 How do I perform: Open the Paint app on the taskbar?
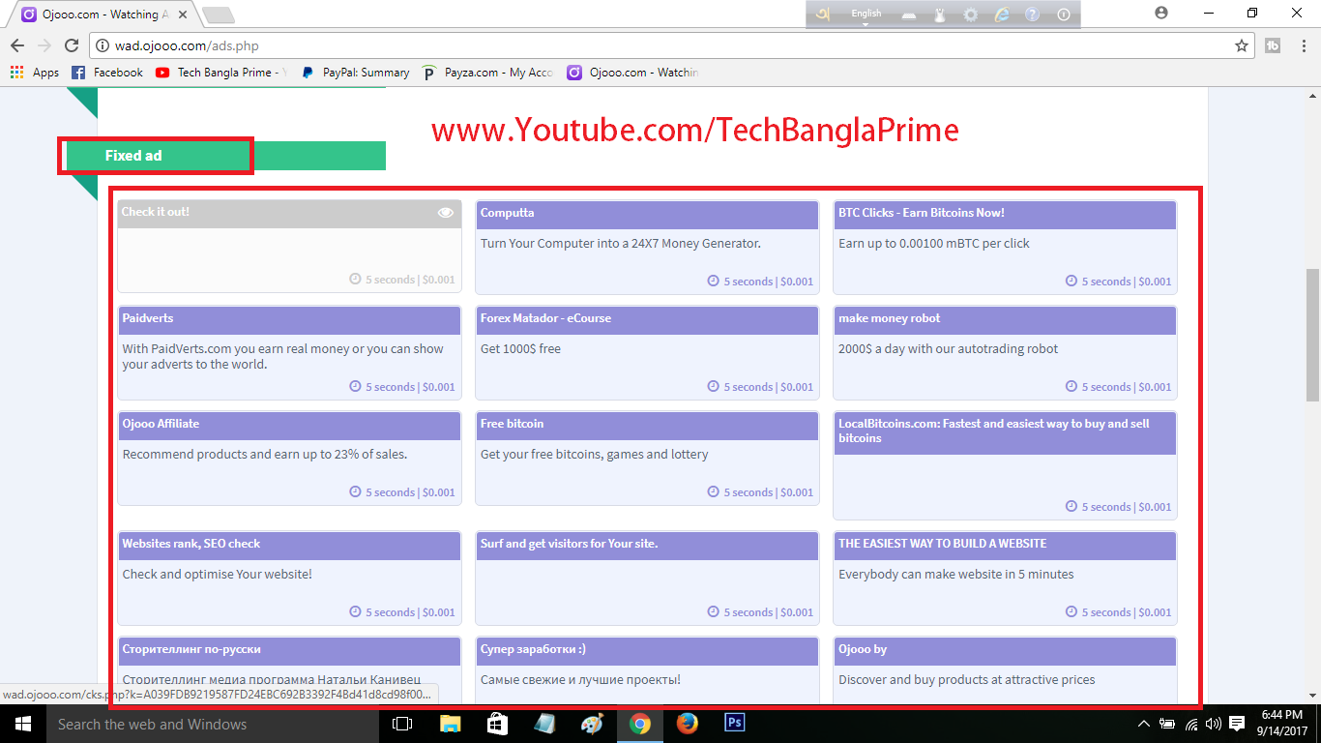pyautogui.click(x=592, y=724)
